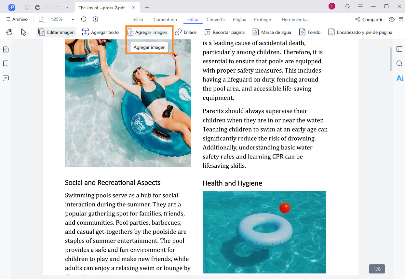Click the print icon in title bar
The height and width of the screenshot is (279, 405).
point(38,7)
